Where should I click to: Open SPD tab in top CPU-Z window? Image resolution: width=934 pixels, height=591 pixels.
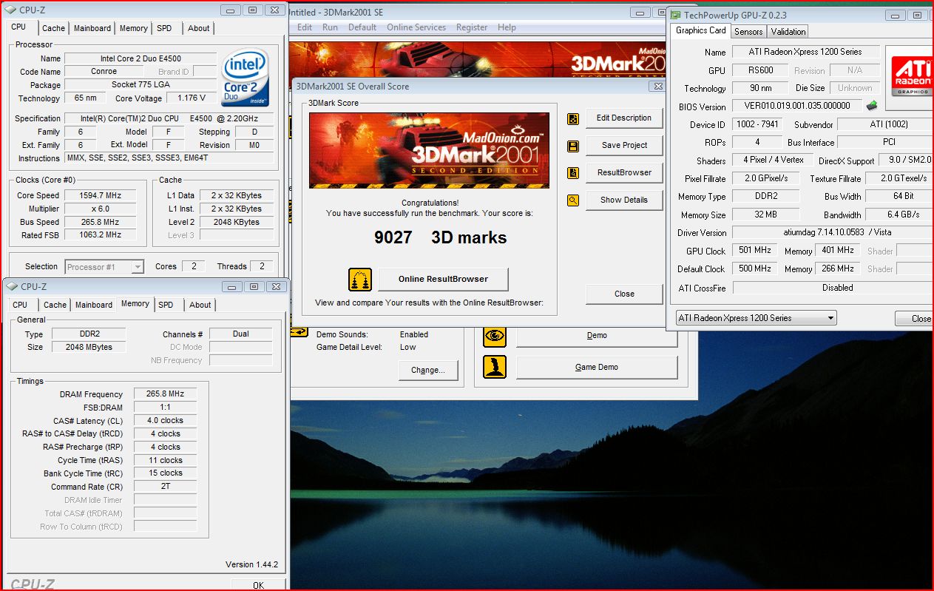point(164,28)
